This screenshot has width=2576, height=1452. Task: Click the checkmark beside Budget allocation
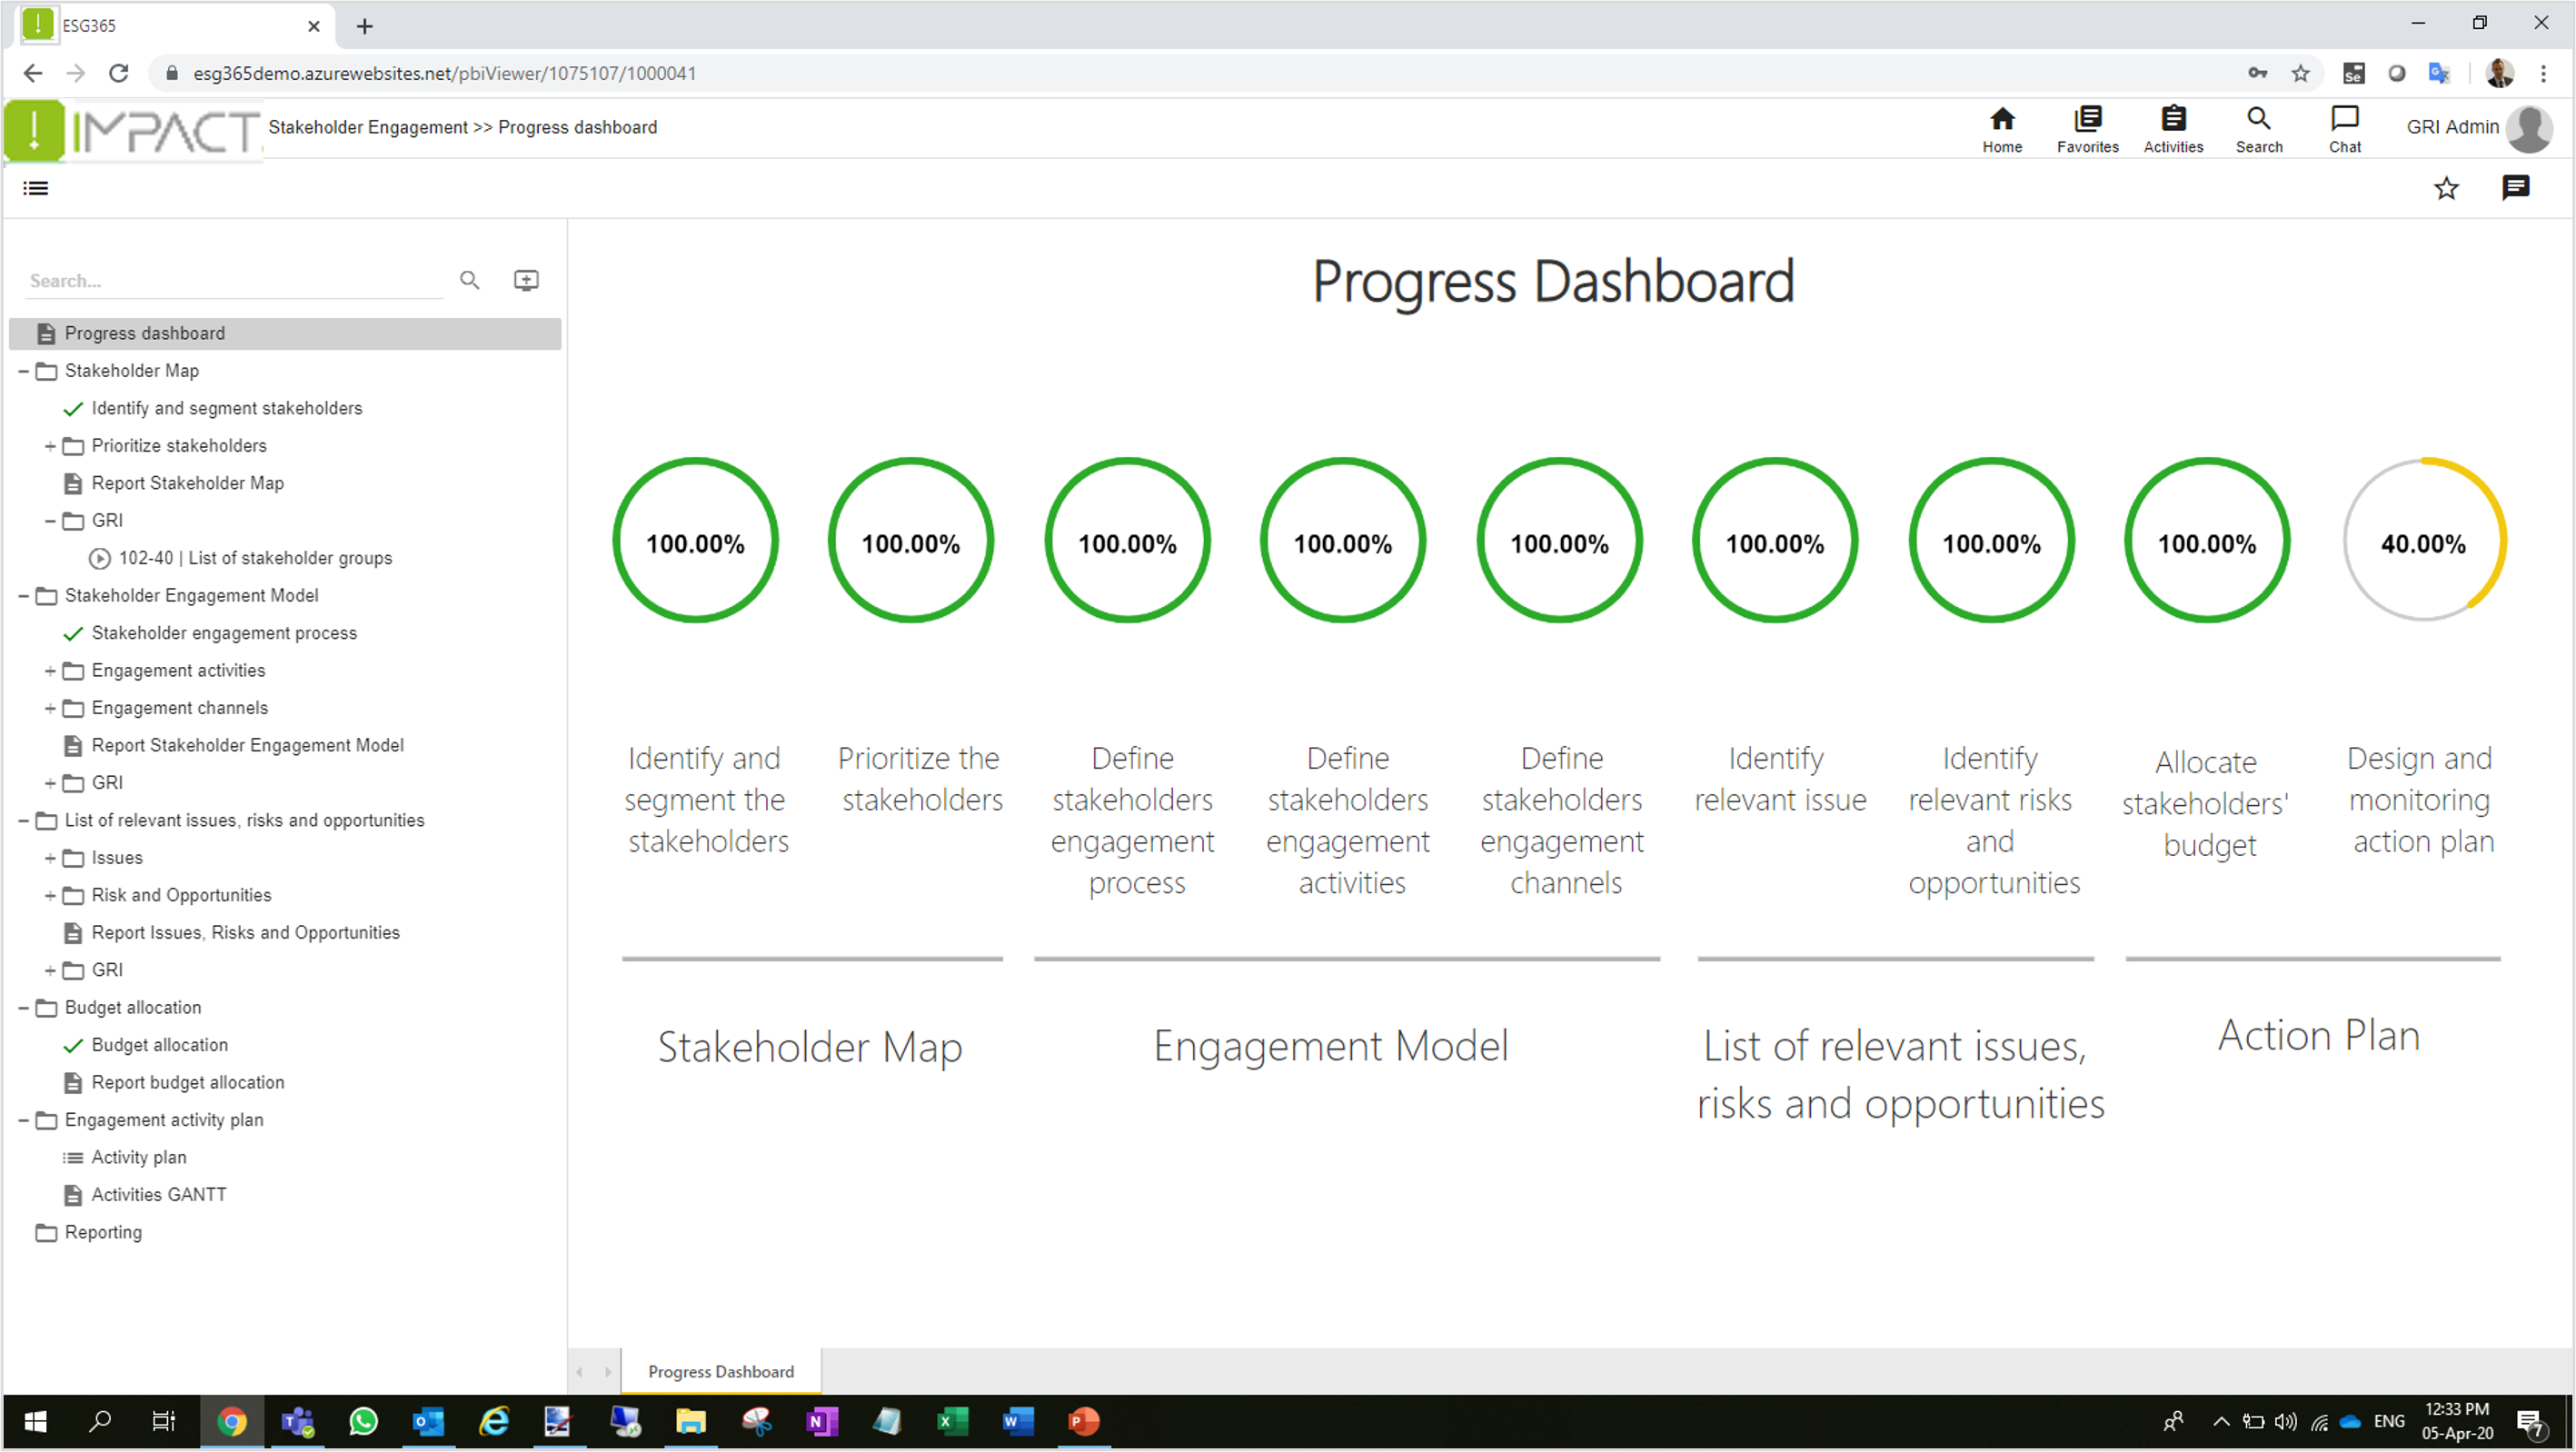coord(72,1045)
